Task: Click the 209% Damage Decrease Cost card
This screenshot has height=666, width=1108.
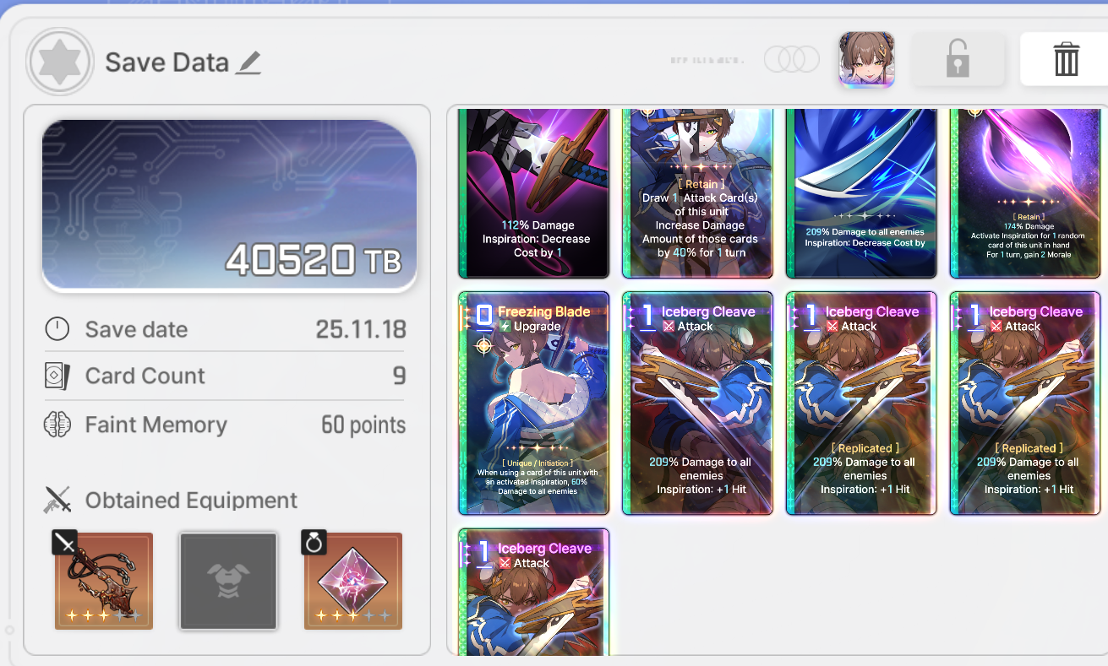Action: [x=861, y=192]
